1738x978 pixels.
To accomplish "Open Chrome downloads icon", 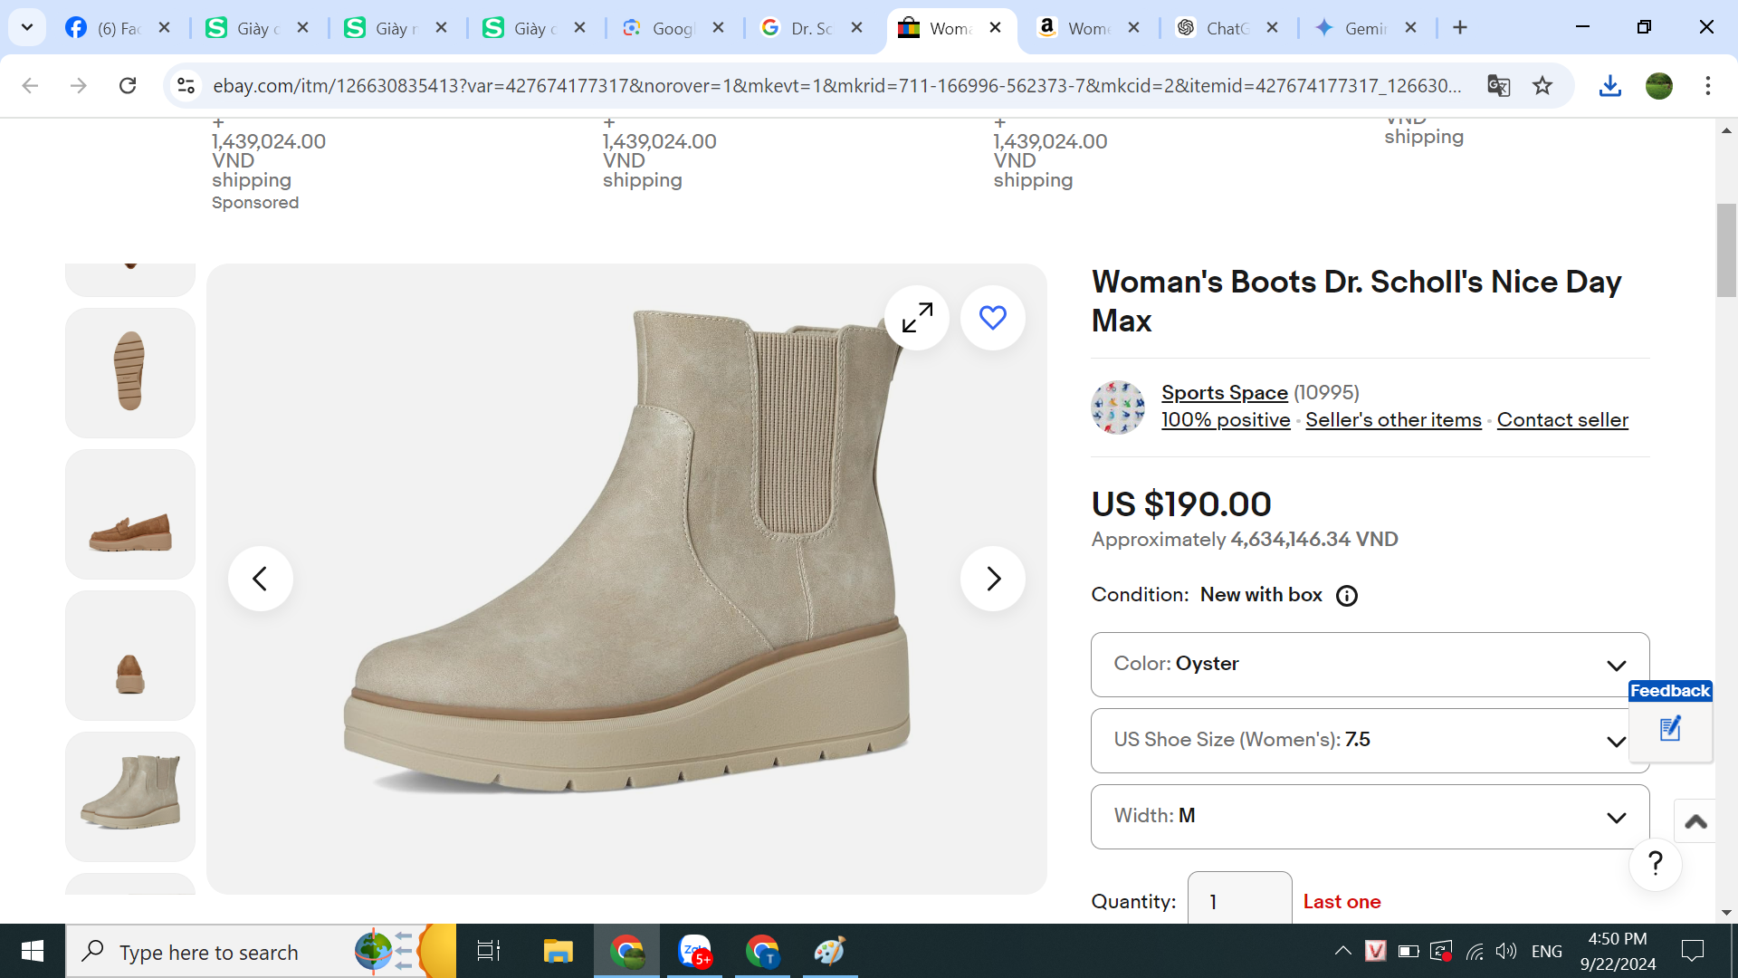I will [x=1609, y=85].
